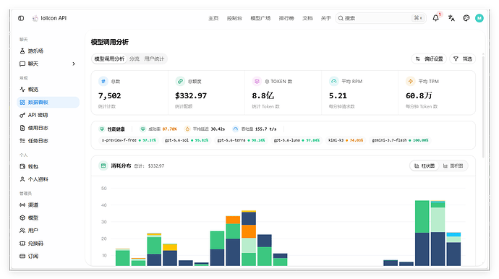Toggle the sidebar collapse icon

pos(21,18)
